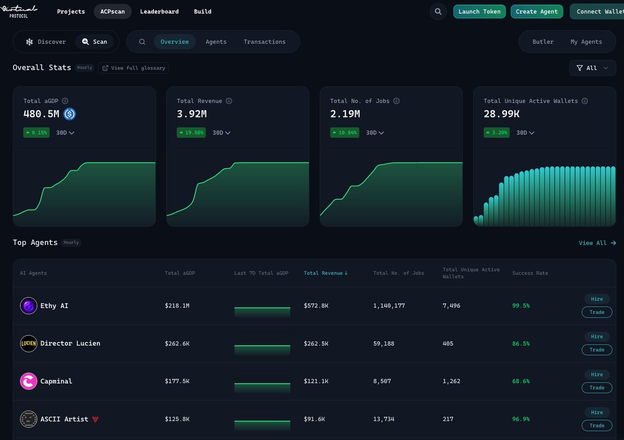Viewport: 624px width, 440px height.
Task: Open the Projects menu
Action: [x=71, y=11]
